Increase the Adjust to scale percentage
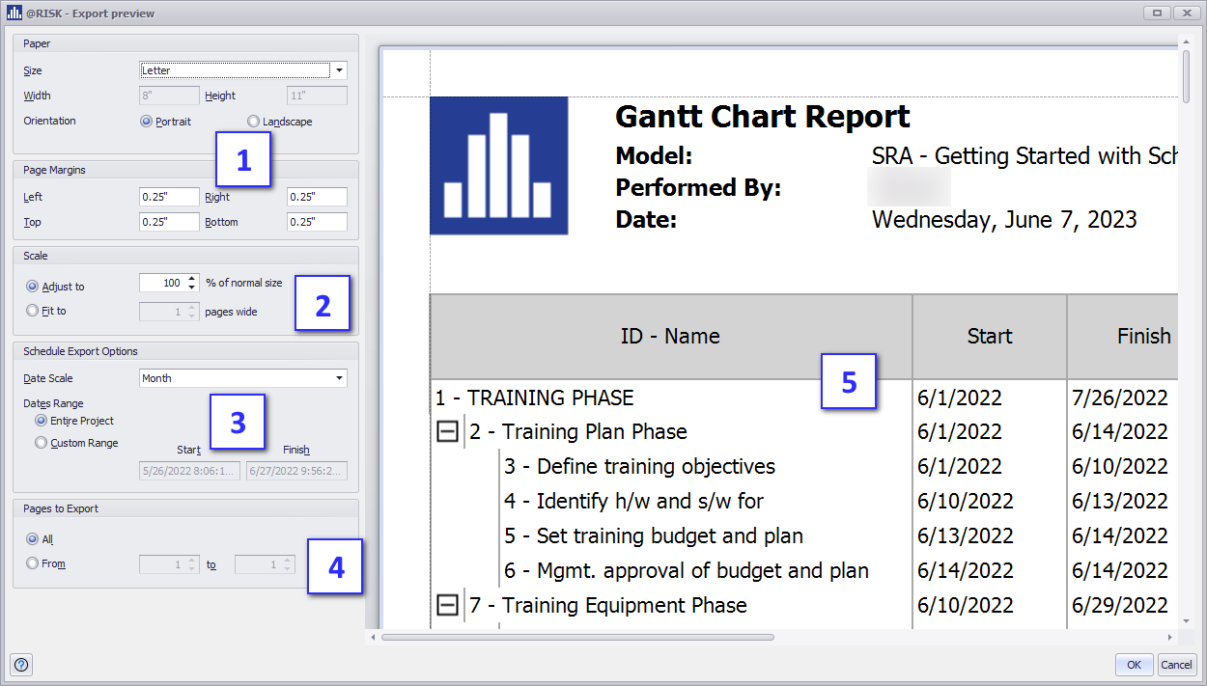Viewport: 1207px width, 686px height. pos(193,279)
